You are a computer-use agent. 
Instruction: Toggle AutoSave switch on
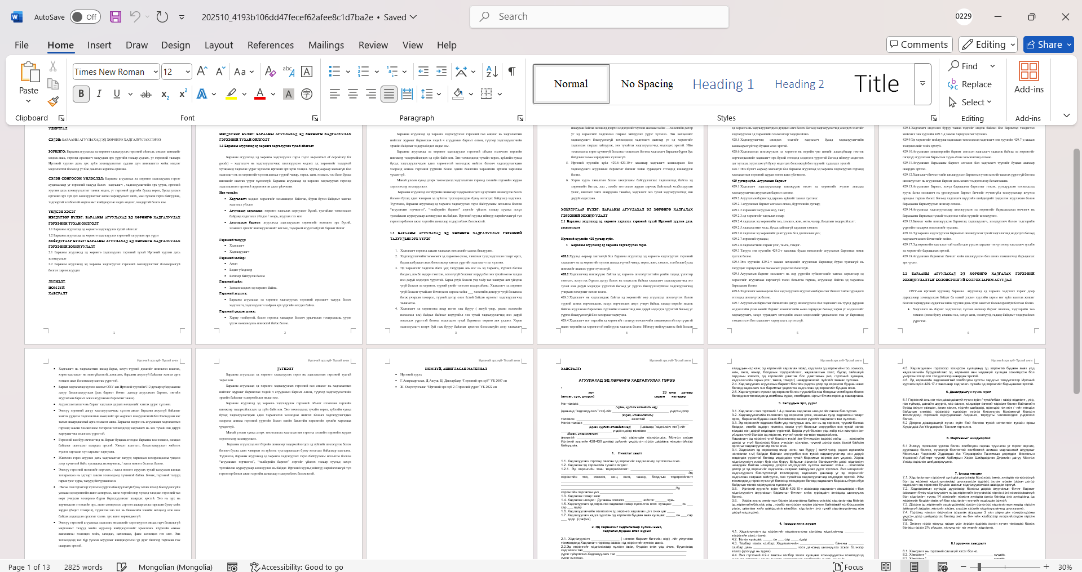(85, 17)
